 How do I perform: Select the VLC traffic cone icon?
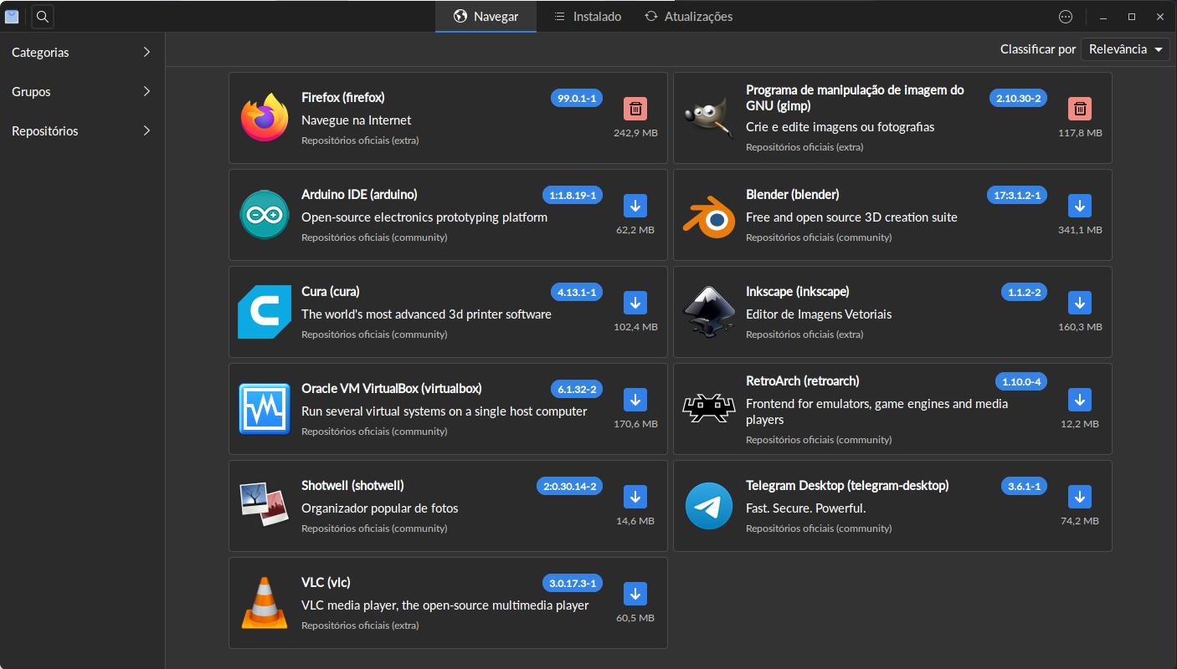pos(264,602)
